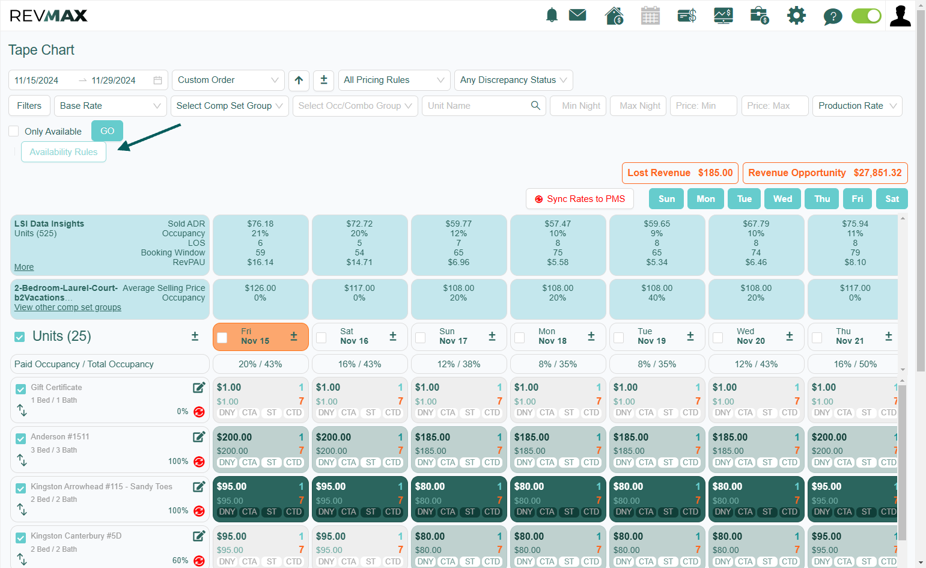Click the Availability Rules button

pos(64,152)
